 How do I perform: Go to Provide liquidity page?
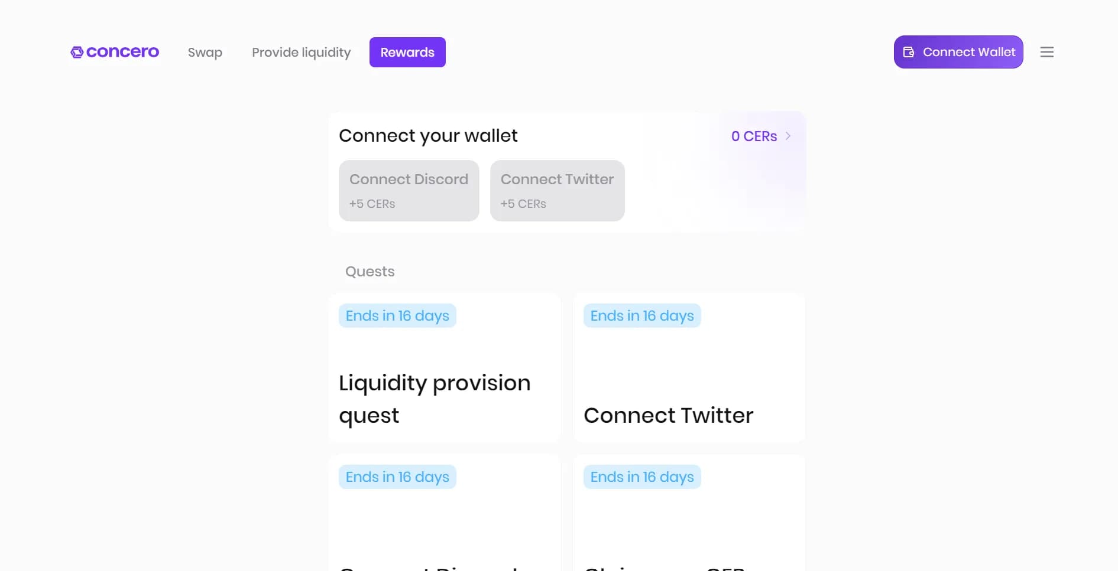301,53
